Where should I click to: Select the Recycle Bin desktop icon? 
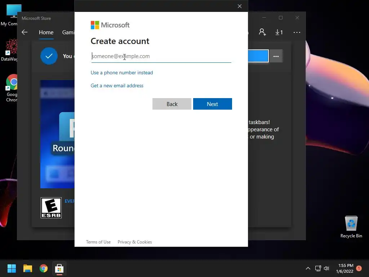351,227
